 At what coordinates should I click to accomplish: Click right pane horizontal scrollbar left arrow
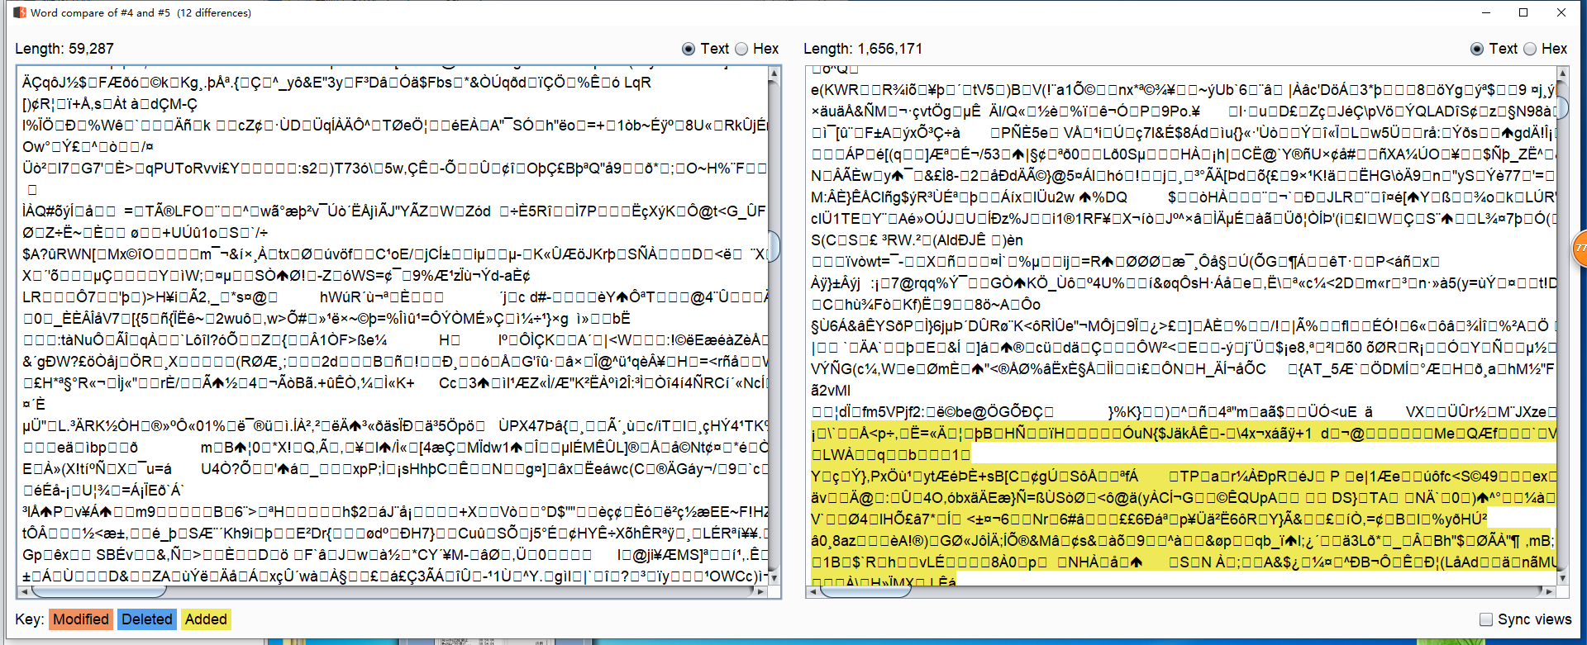pyautogui.click(x=813, y=591)
